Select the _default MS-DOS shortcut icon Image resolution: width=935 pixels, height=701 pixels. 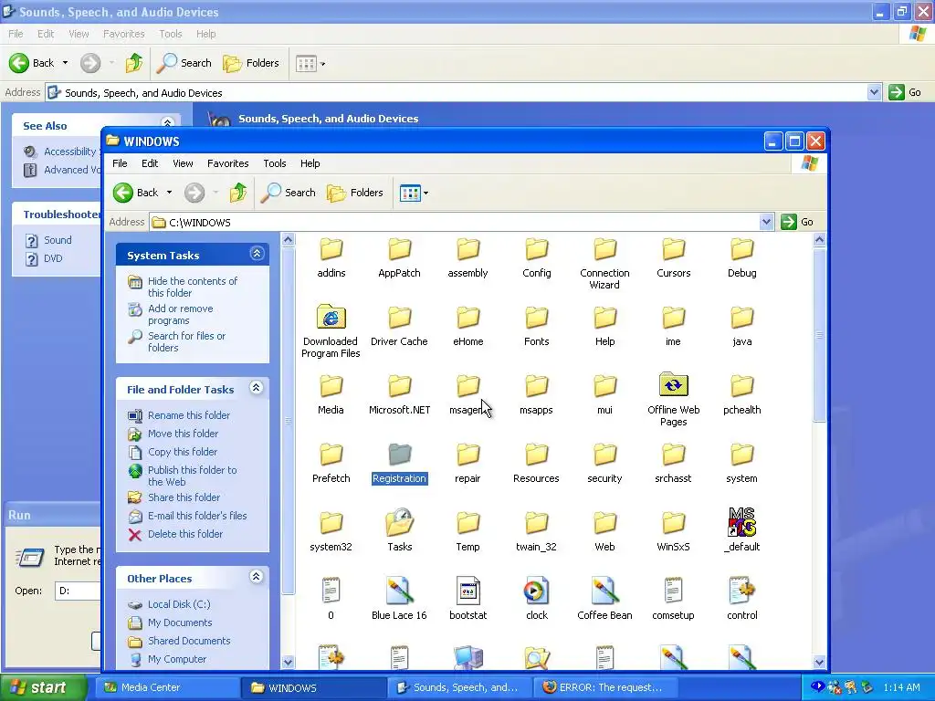click(741, 522)
